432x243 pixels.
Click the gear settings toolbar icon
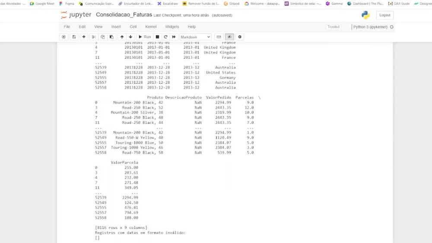pos(240,37)
